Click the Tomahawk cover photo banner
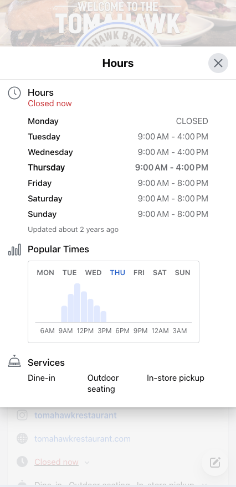The width and height of the screenshot is (236, 487). tap(118, 23)
